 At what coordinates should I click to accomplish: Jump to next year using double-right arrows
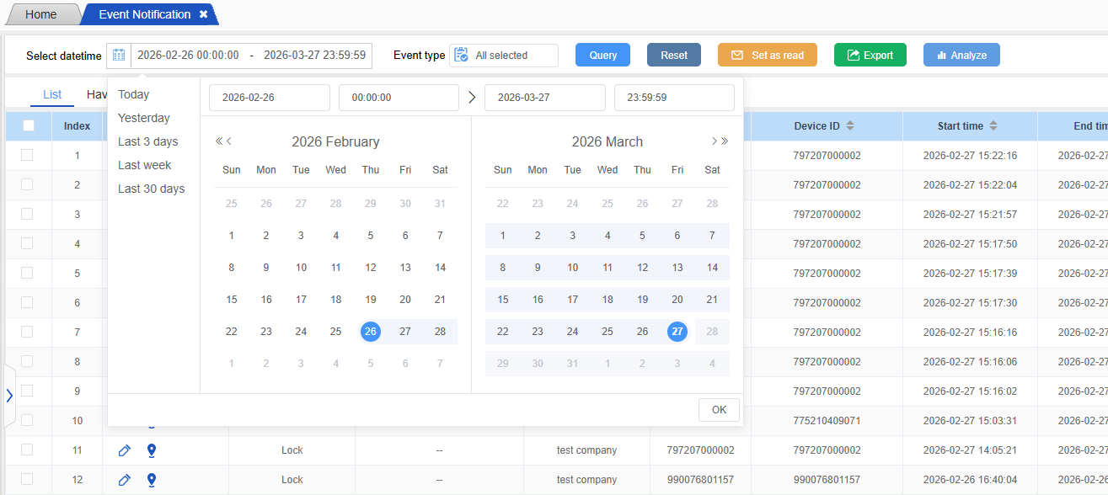click(725, 141)
